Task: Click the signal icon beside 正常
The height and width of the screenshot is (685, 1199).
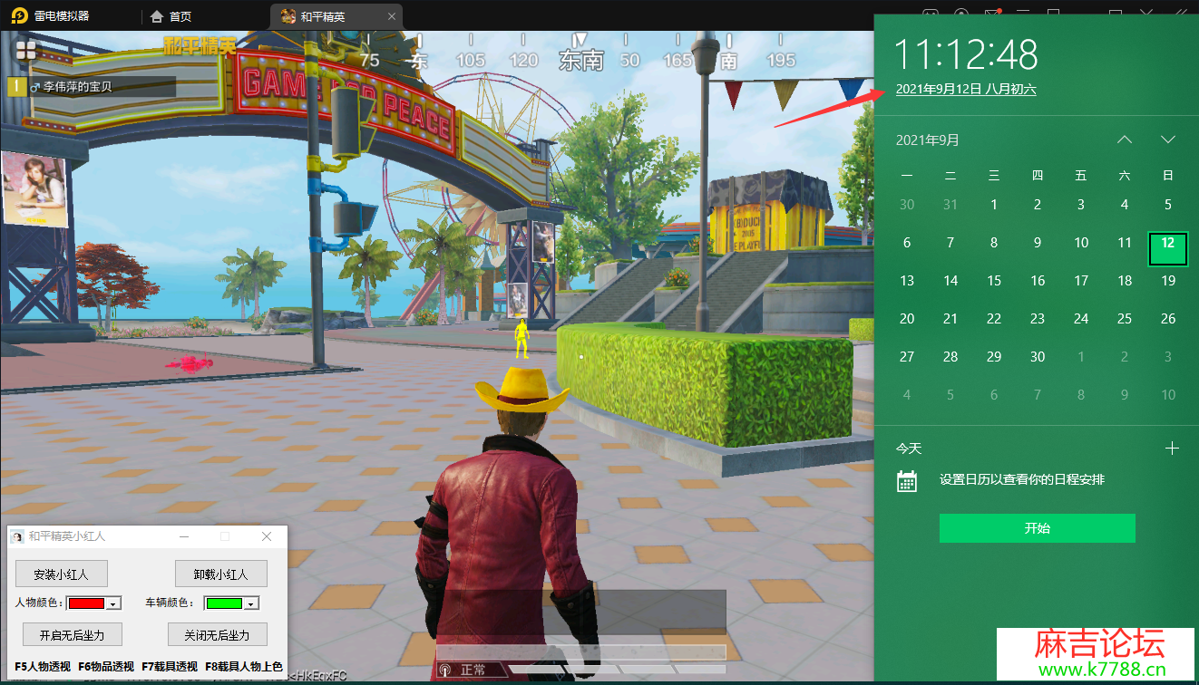Action: click(x=446, y=671)
